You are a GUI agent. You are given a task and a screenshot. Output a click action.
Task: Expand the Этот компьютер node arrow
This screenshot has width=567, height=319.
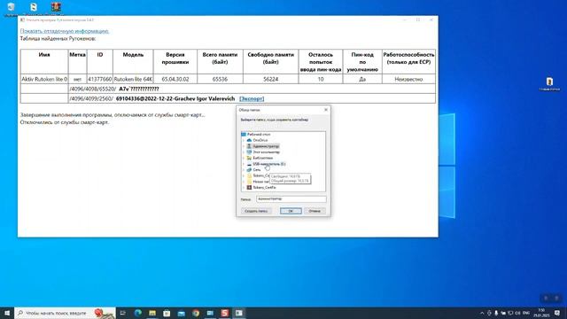coord(244,152)
